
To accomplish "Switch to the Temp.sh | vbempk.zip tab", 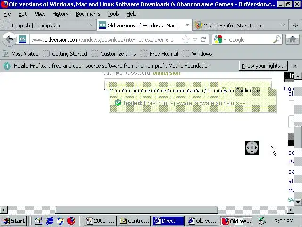I will (48, 25).
